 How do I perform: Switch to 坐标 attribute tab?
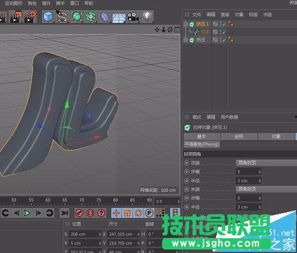click(x=239, y=137)
